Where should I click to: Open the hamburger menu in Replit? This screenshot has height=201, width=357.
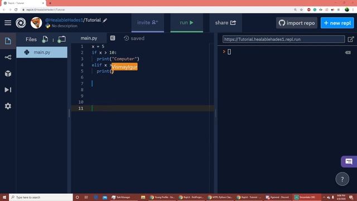pyautogui.click(x=8, y=23)
